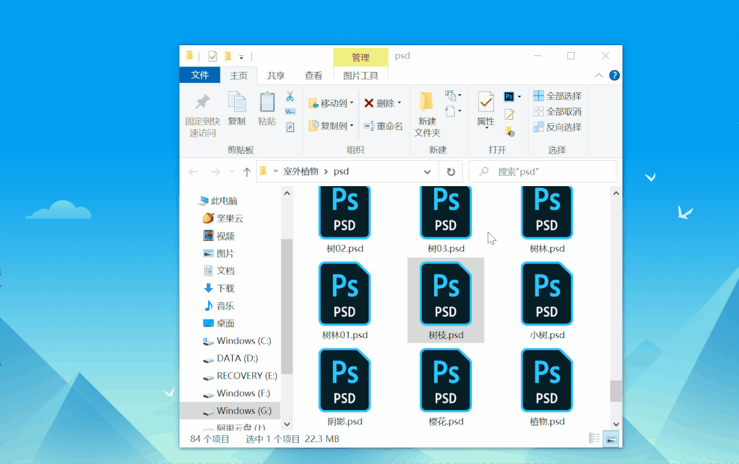The width and height of the screenshot is (739, 464).
Task: Click the paste shortcut icon in 剪贴板 group
Action: pos(290,127)
